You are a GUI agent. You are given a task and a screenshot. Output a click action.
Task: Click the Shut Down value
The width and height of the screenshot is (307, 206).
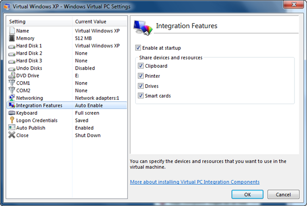(x=88, y=135)
